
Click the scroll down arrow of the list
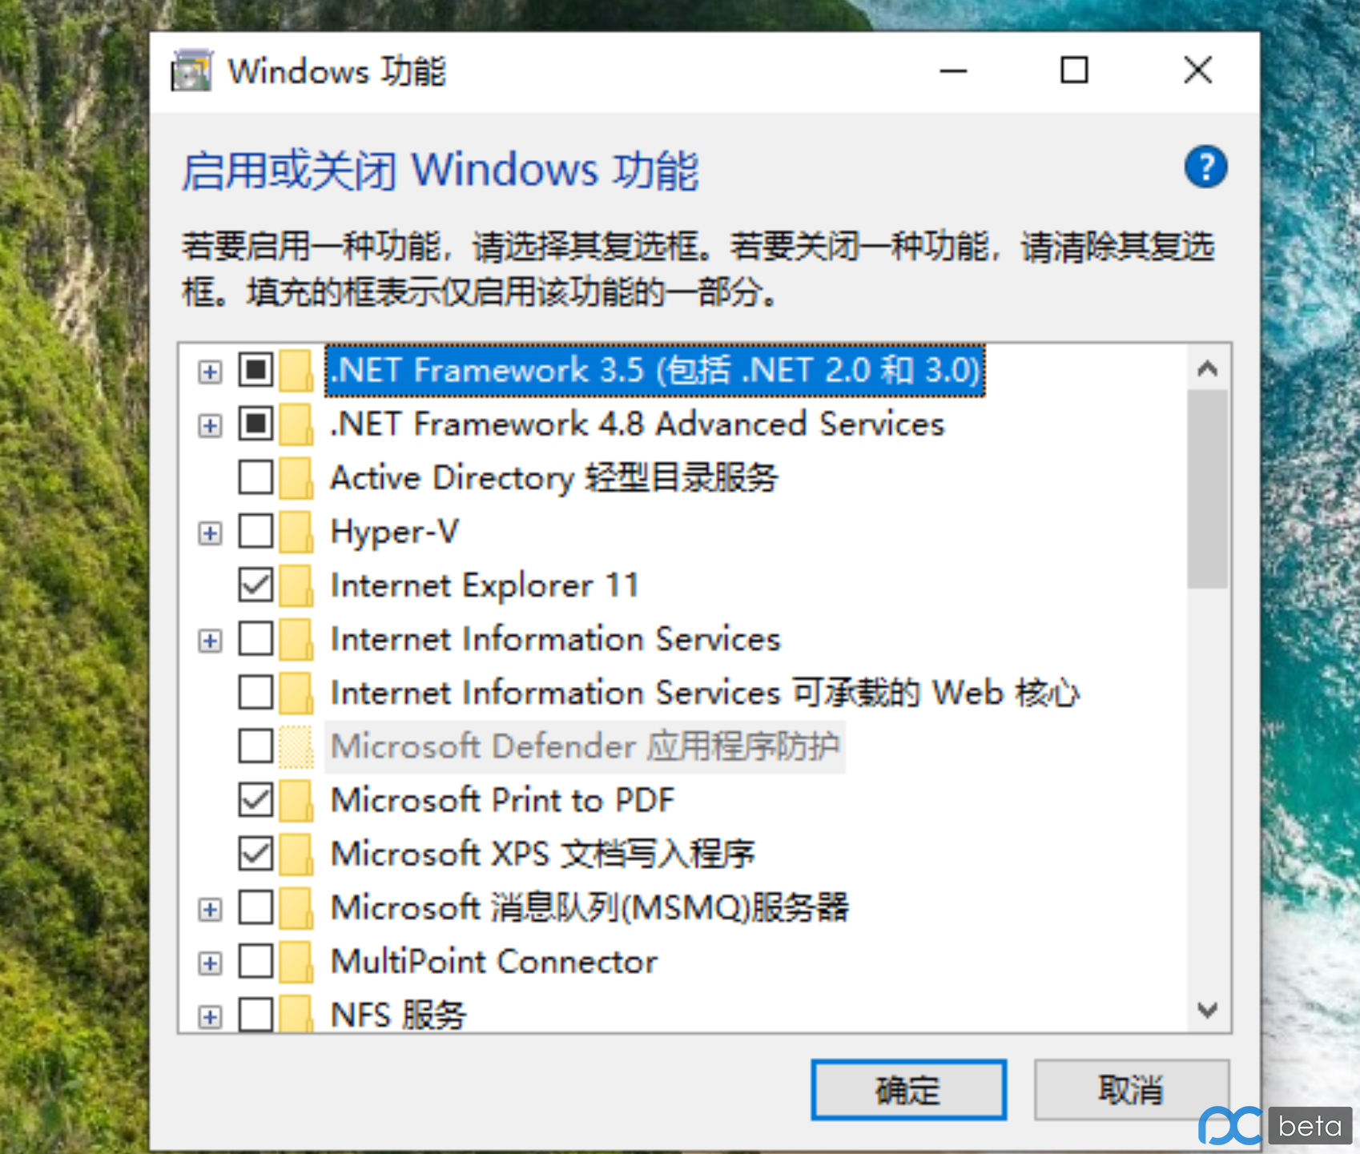click(1207, 1010)
